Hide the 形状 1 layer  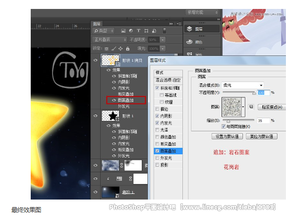tap(95, 116)
